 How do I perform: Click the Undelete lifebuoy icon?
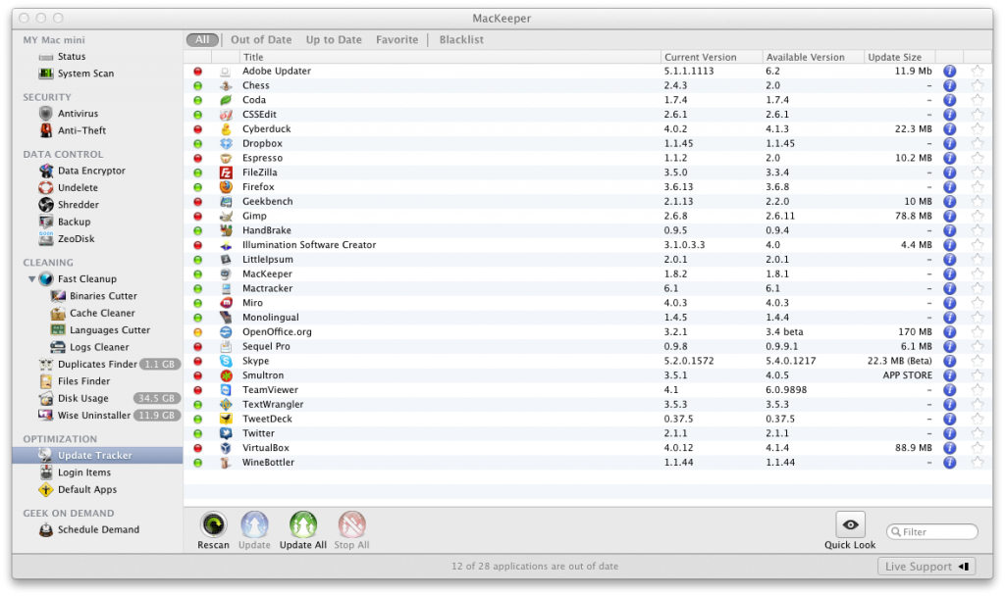pos(45,187)
